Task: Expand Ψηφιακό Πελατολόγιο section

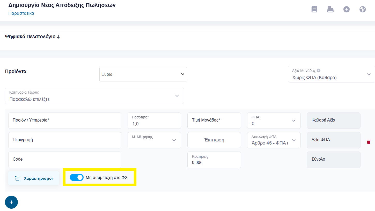Action: [33, 37]
